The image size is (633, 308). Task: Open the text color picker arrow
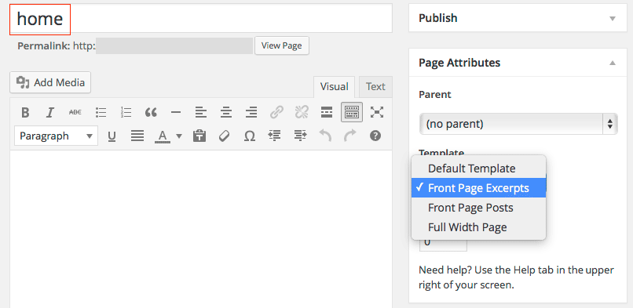click(x=179, y=136)
